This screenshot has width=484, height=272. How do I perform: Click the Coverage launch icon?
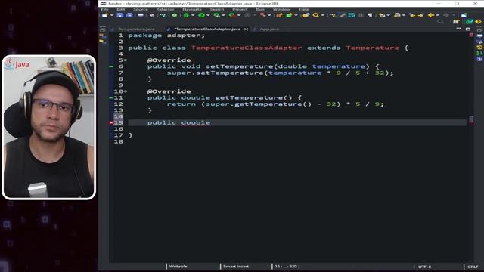(x=217, y=15)
